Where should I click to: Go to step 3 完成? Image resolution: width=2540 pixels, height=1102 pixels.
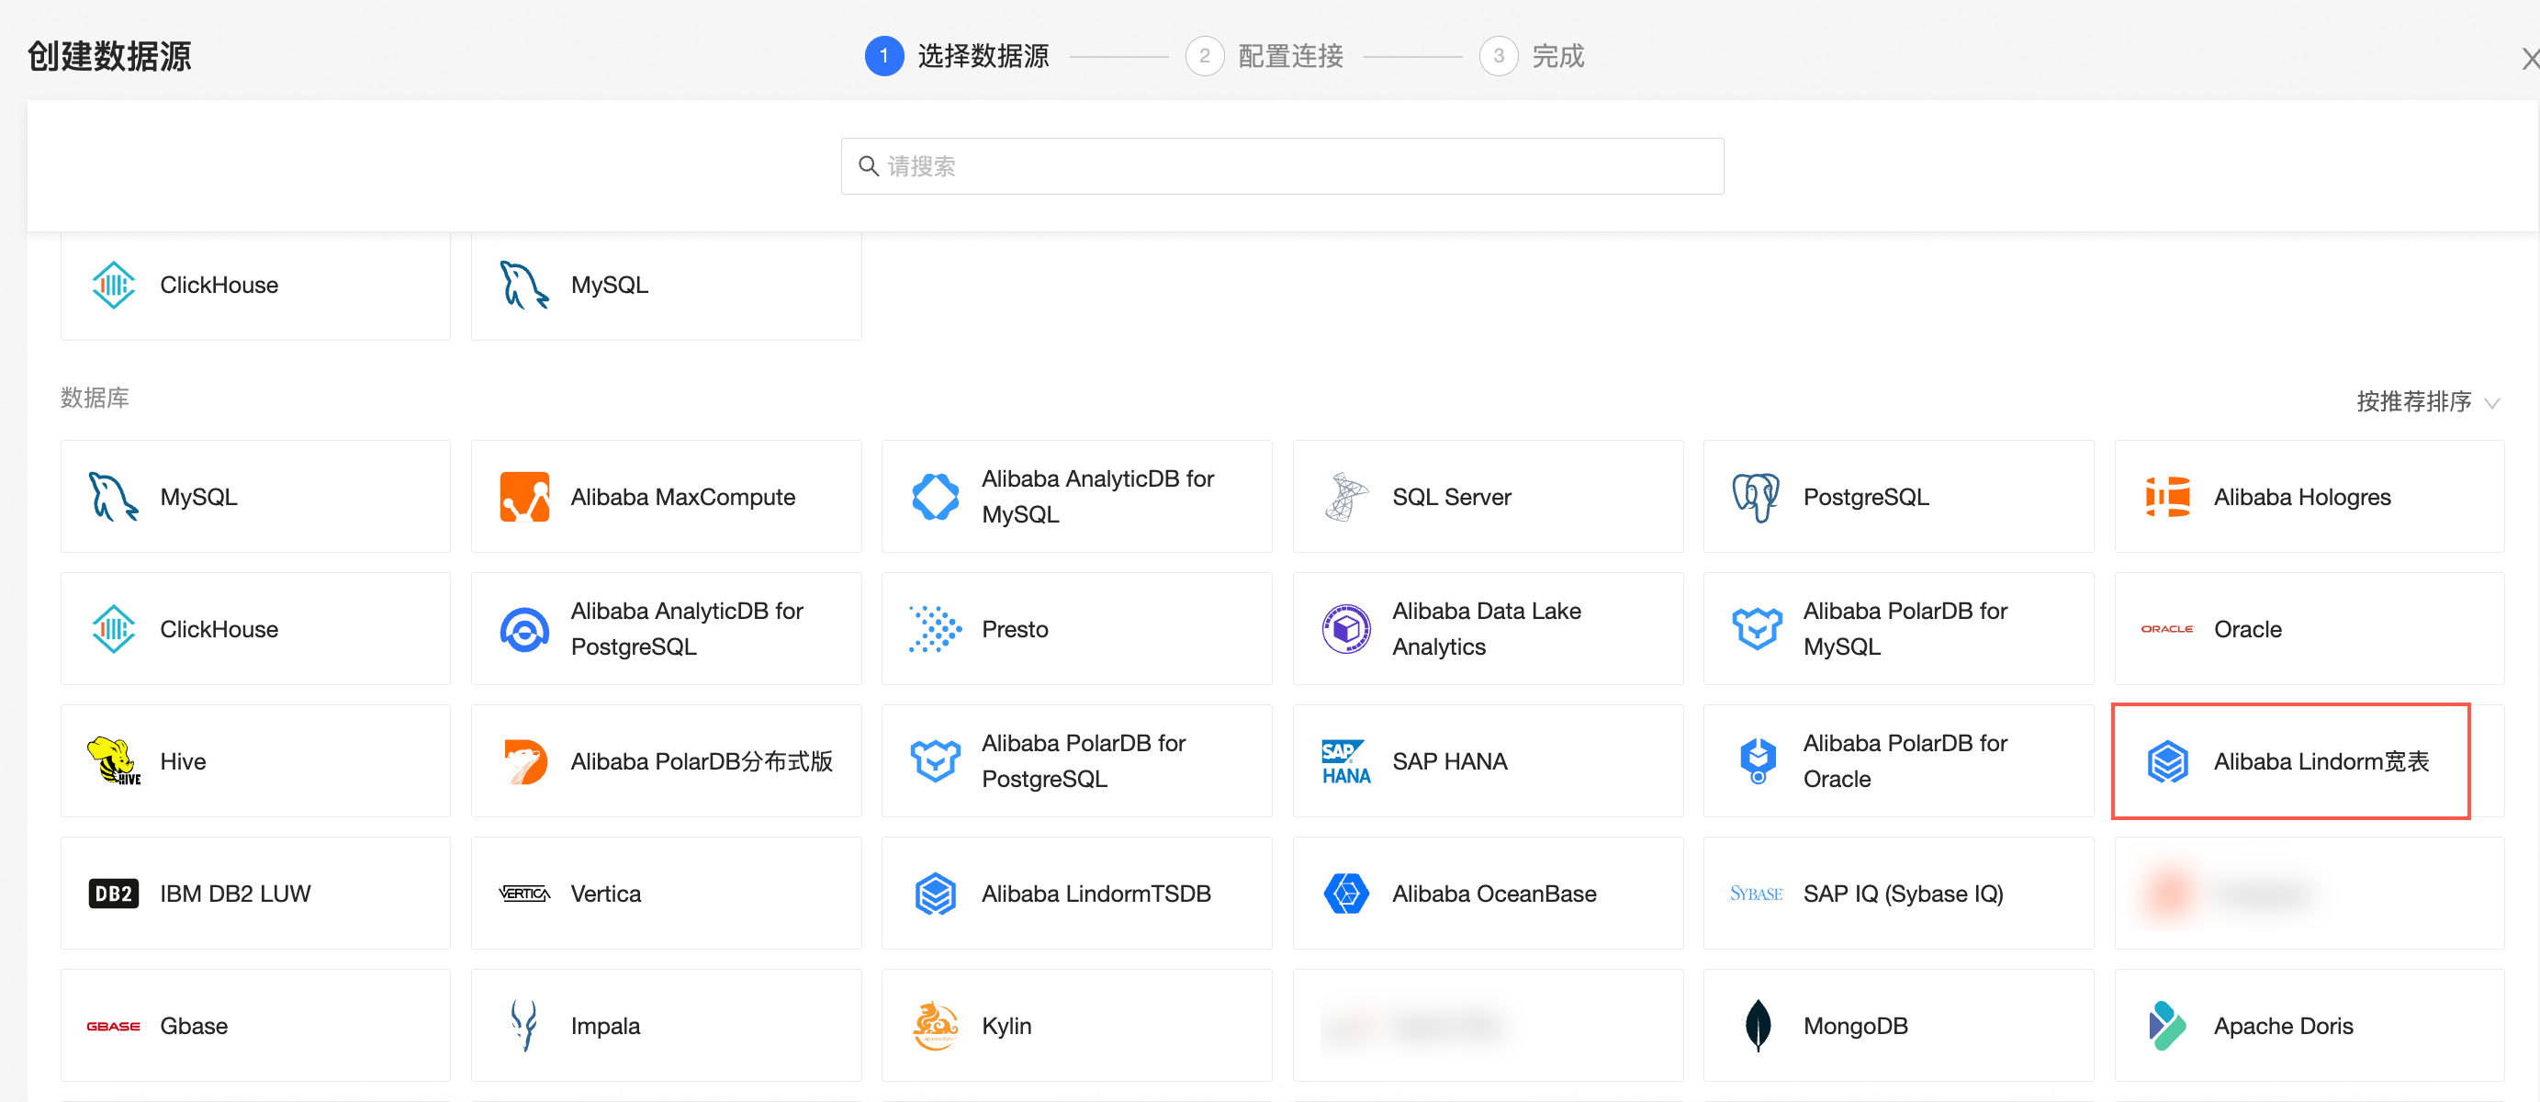point(1533,56)
